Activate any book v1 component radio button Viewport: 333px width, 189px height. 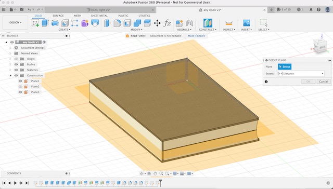pos(44,42)
